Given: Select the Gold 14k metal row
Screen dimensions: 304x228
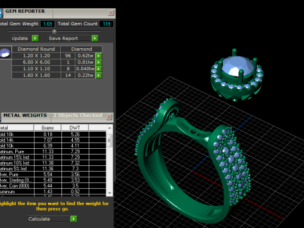Looking at the screenshot, I should click(53, 140).
